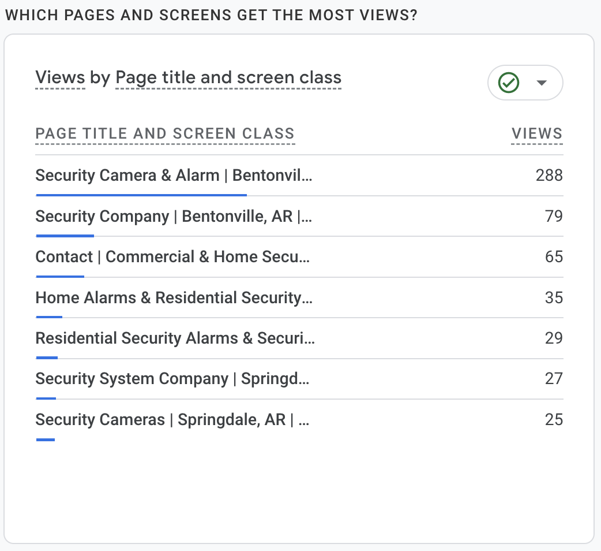Click the blue bar under Security Camera & Alarm

coord(141,195)
